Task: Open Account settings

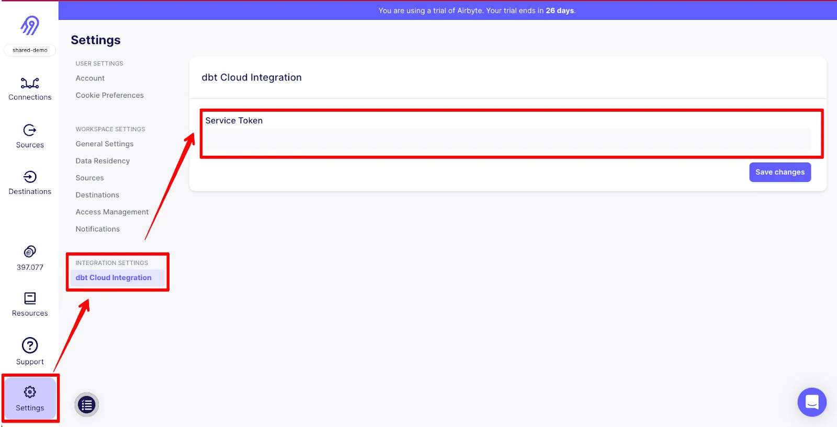Action: [90, 78]
